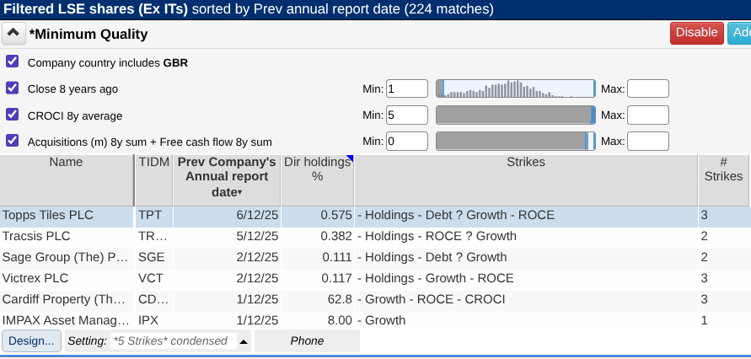Click blue corner marker on Dir holdings header
Screen dimensions: 751x359
(350, 158)
